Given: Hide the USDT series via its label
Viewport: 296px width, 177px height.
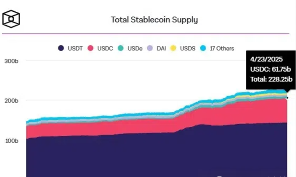Looking at the screenshot, I should 75,48.
